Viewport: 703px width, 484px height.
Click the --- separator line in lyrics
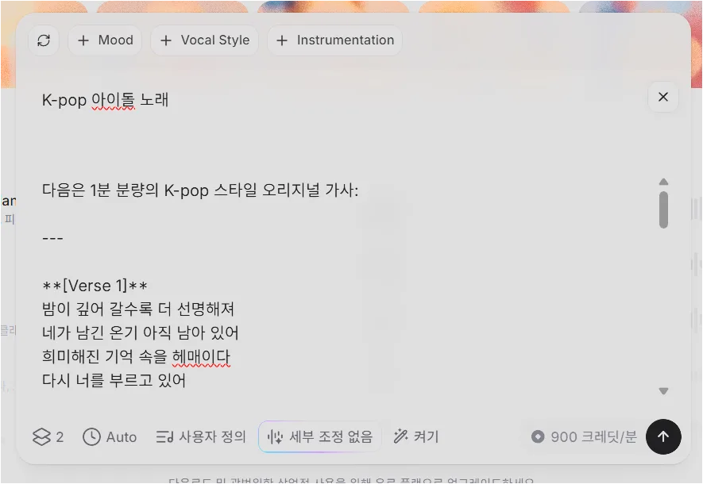tap(52, 238)
